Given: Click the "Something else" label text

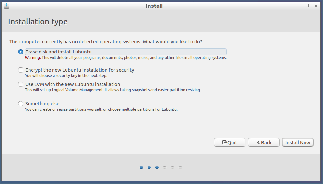Looking at the screenshot, I should click(42, 104).
